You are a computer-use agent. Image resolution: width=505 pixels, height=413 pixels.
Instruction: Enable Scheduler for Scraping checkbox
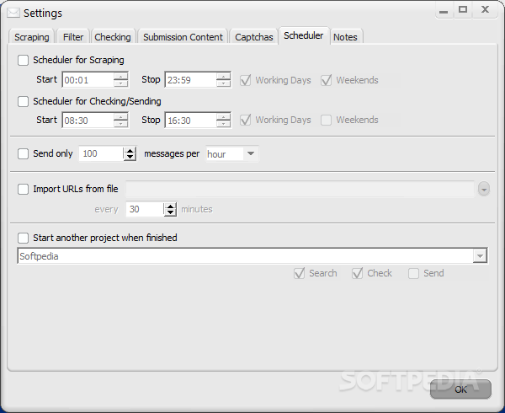(24, 61)
